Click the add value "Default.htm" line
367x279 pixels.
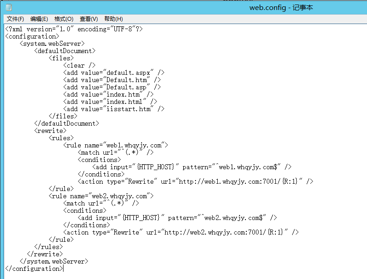[112, 80]
